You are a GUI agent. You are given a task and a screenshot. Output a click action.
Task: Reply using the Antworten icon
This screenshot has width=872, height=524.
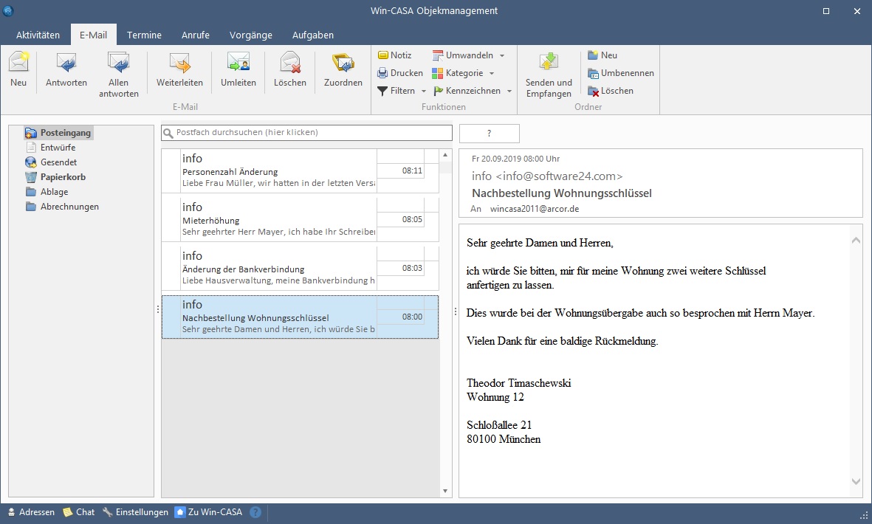[x=66, y=69]
